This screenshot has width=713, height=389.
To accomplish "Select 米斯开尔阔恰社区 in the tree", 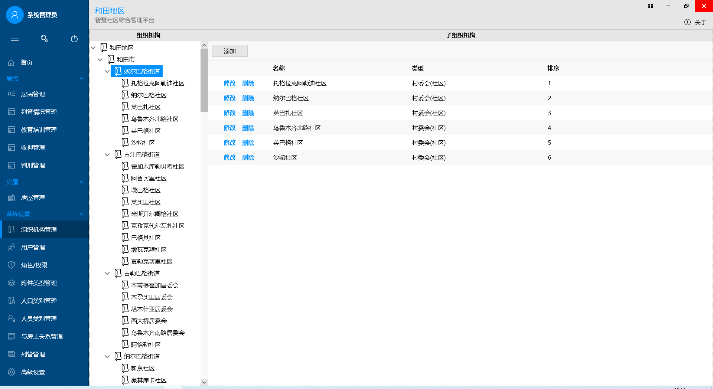I will click(154, 214).
